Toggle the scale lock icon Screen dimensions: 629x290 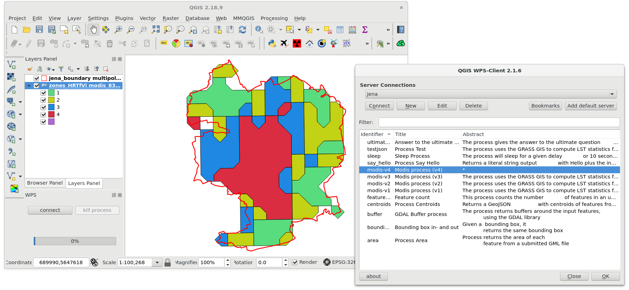pos(168,262)
